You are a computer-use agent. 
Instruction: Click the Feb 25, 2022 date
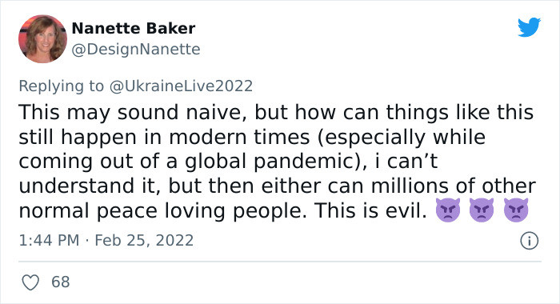point(144,240)
